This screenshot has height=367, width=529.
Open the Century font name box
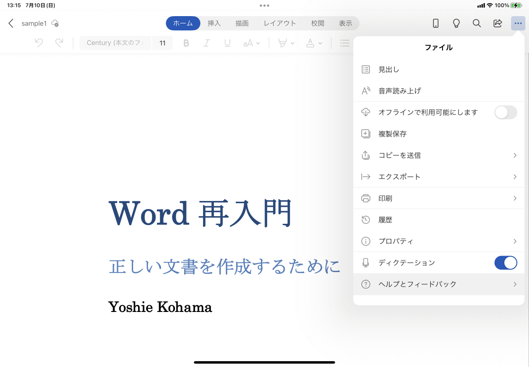coord(115,43)
